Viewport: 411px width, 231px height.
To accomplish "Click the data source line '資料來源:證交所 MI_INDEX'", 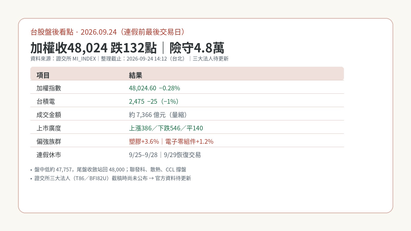I will [x=63, y=59].
